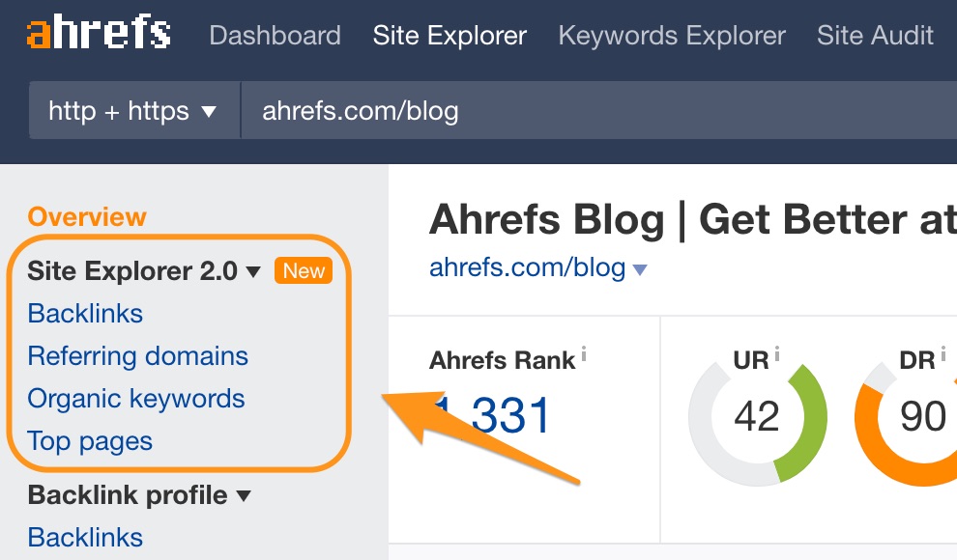Open Backlinks under Site Explorer 2.0
This screenshot has width=957, height=560.
point(85,314)
